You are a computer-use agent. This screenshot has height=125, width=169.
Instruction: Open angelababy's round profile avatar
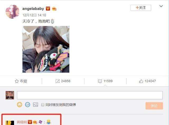click(x=12, y=12)
